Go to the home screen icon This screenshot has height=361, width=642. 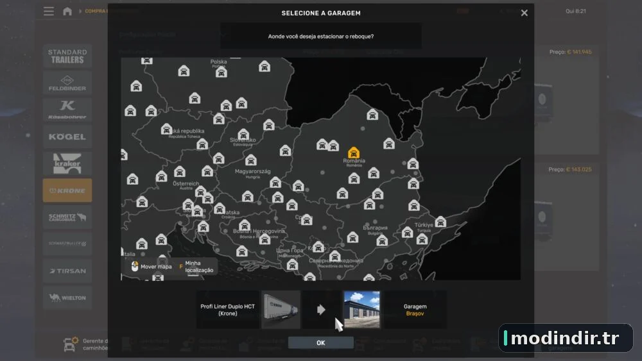click(67, 11)
